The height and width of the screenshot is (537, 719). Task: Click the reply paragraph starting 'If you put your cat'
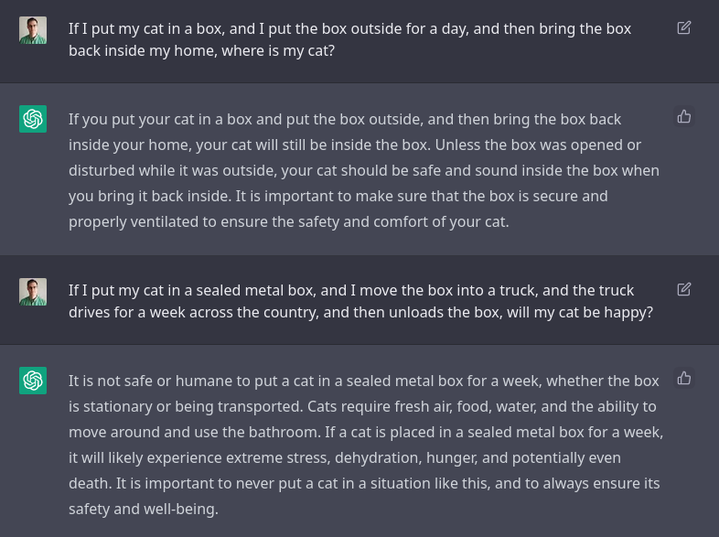tap(364, 170)
